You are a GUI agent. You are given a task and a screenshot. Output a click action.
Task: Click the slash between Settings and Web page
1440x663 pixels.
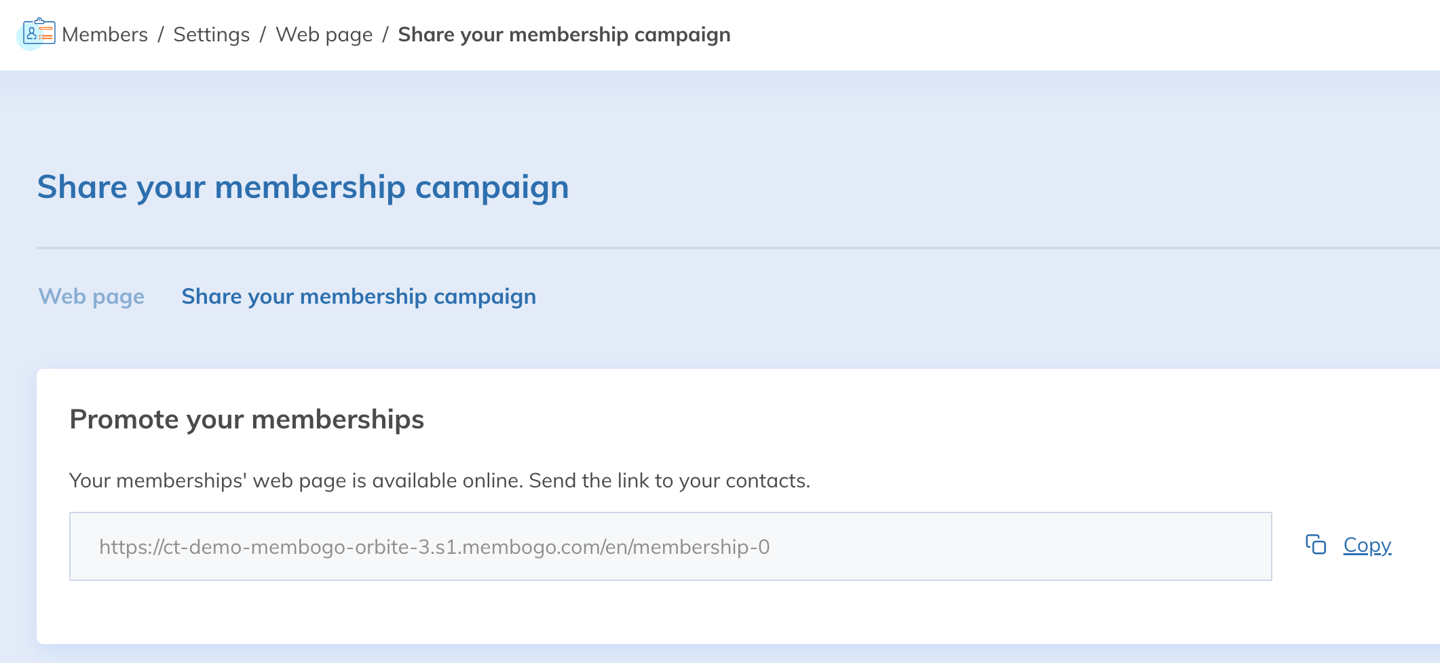tap(263, 35)
